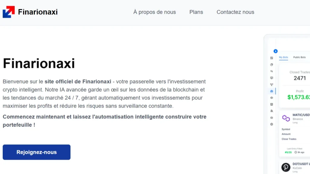Select the signal antenna sidebar icon
This screenshot has height=174, width=310.
point(272,84)
